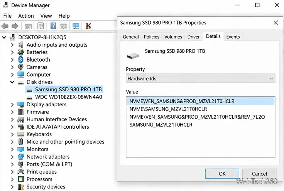Expand the Keyboards category

(12, 134)
